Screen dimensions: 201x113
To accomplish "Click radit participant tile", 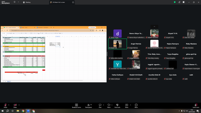I will 191,75.
